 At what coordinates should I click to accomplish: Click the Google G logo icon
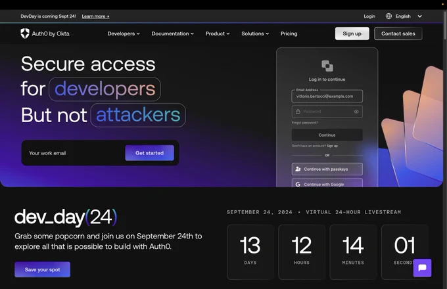tap(298, 185)
